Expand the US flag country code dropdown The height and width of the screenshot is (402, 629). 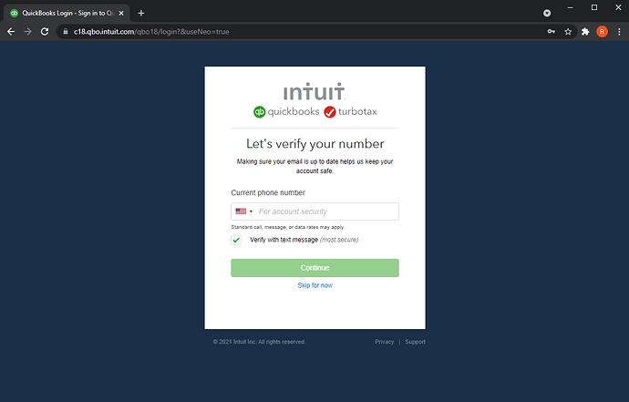pos(244,211)
